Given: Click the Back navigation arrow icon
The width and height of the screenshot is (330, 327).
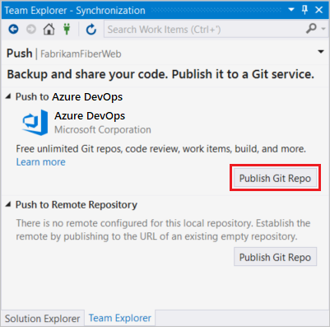Looking at the screenshot, I should 13,29.
